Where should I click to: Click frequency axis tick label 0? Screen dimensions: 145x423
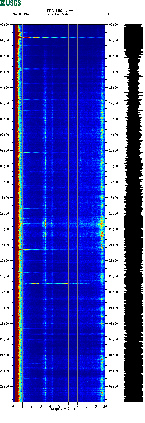point(13,406)
